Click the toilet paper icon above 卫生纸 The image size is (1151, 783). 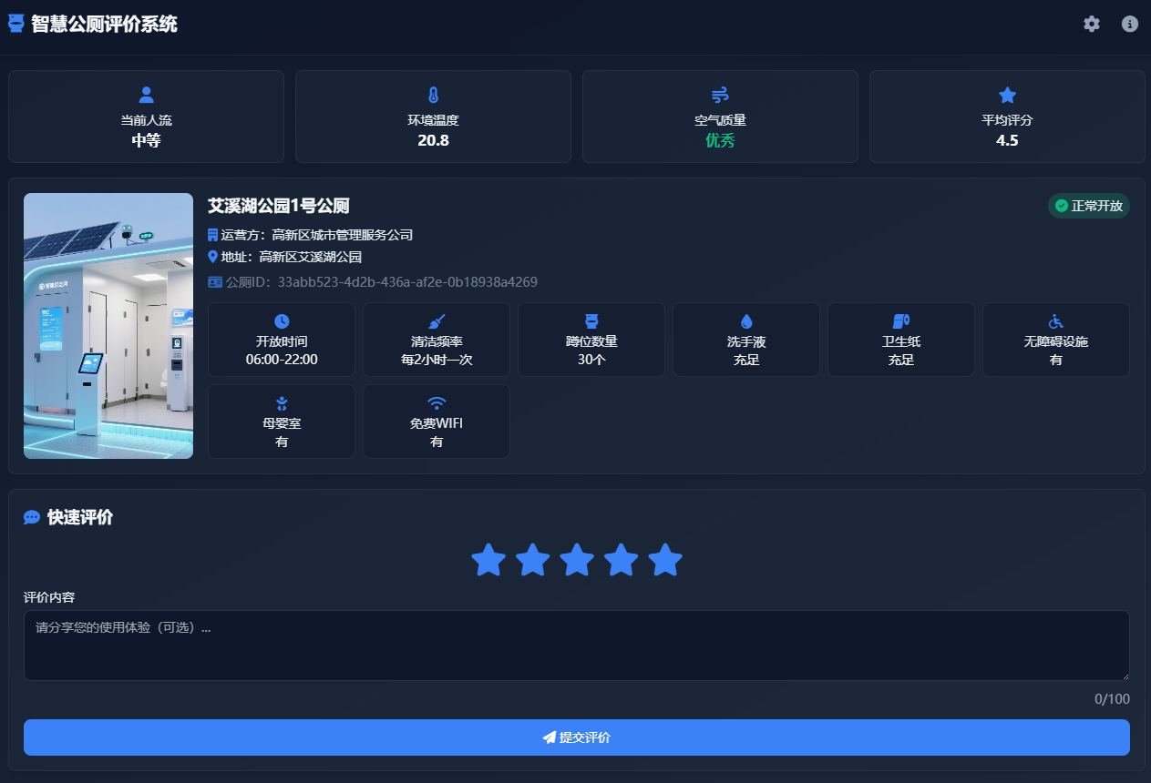901,320
